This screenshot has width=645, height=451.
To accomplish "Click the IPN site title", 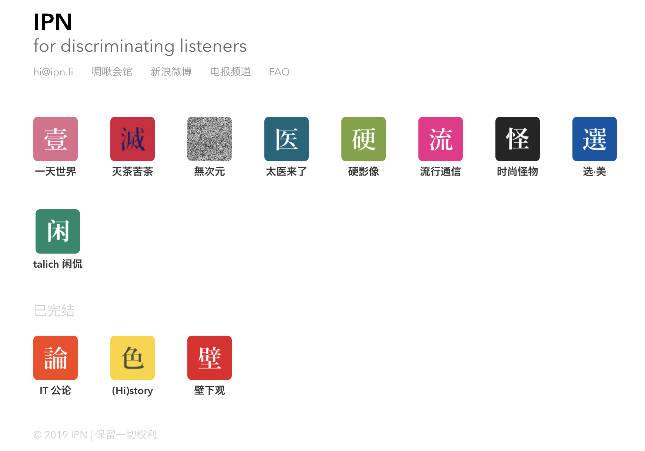I will click(x=53, y=22).
